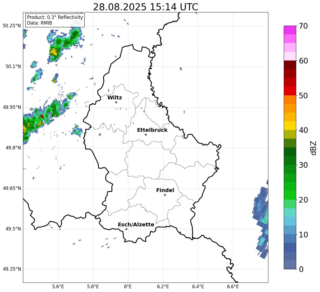Click the 6.2°E longitude label
This screenshot has height=292, width=320.
tap(163, 287)
